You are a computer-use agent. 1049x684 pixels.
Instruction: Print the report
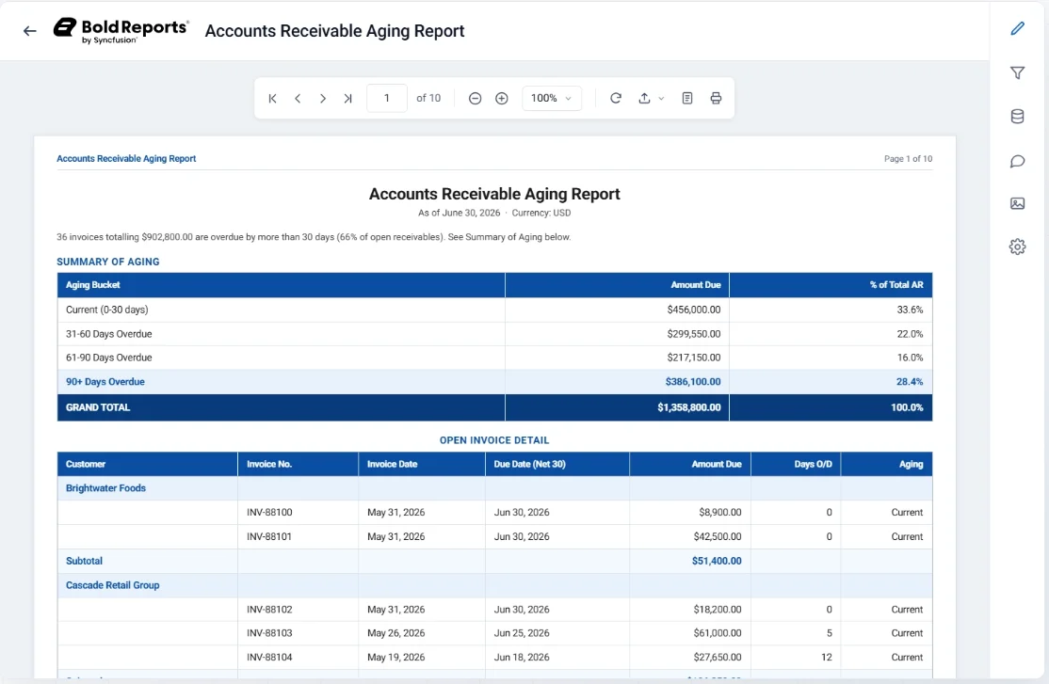716,98
